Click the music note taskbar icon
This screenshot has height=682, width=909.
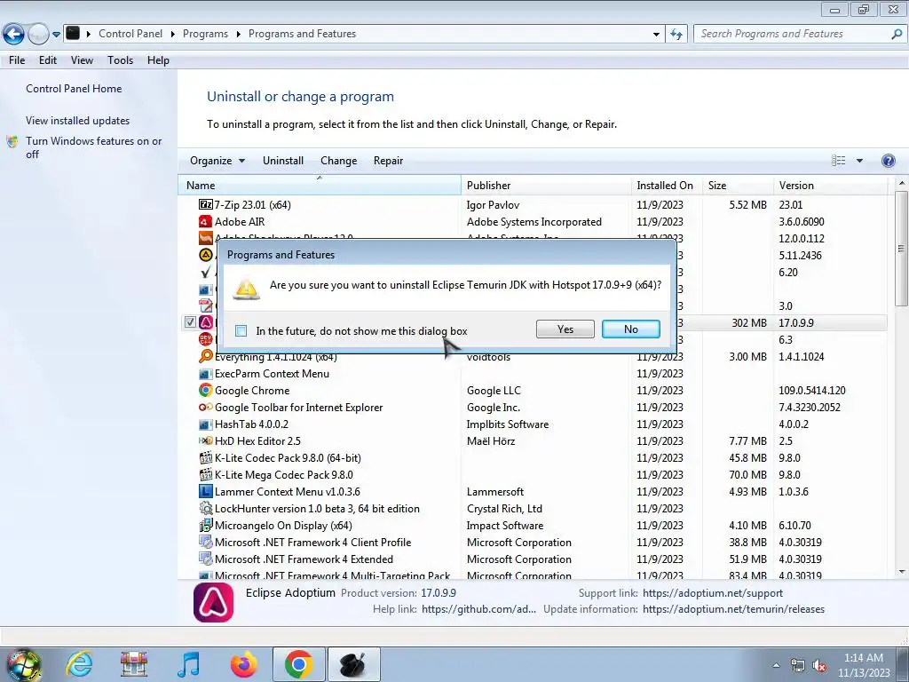coord(189,664)
